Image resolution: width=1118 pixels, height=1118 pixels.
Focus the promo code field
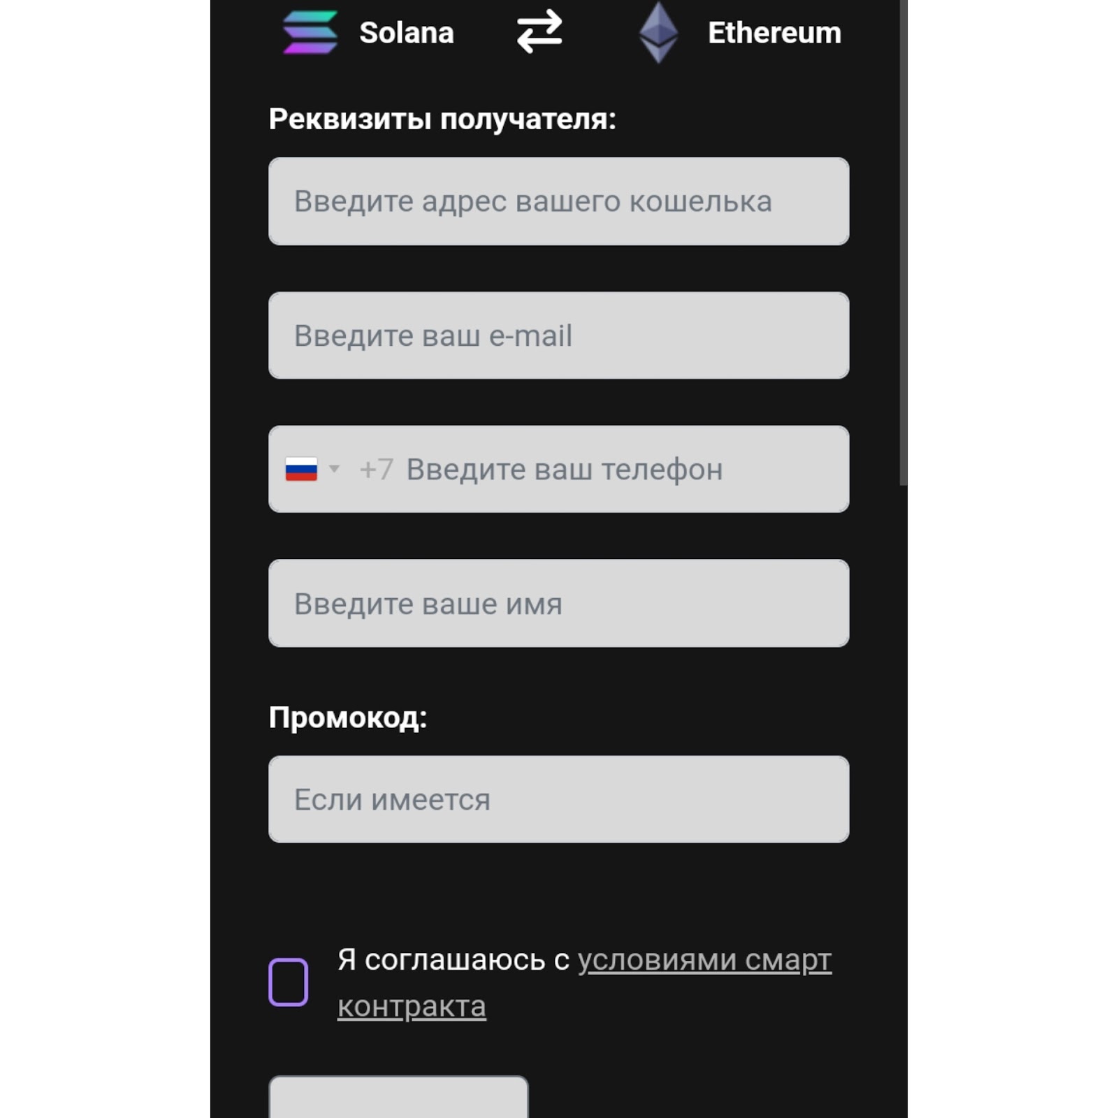pos(559,799)
